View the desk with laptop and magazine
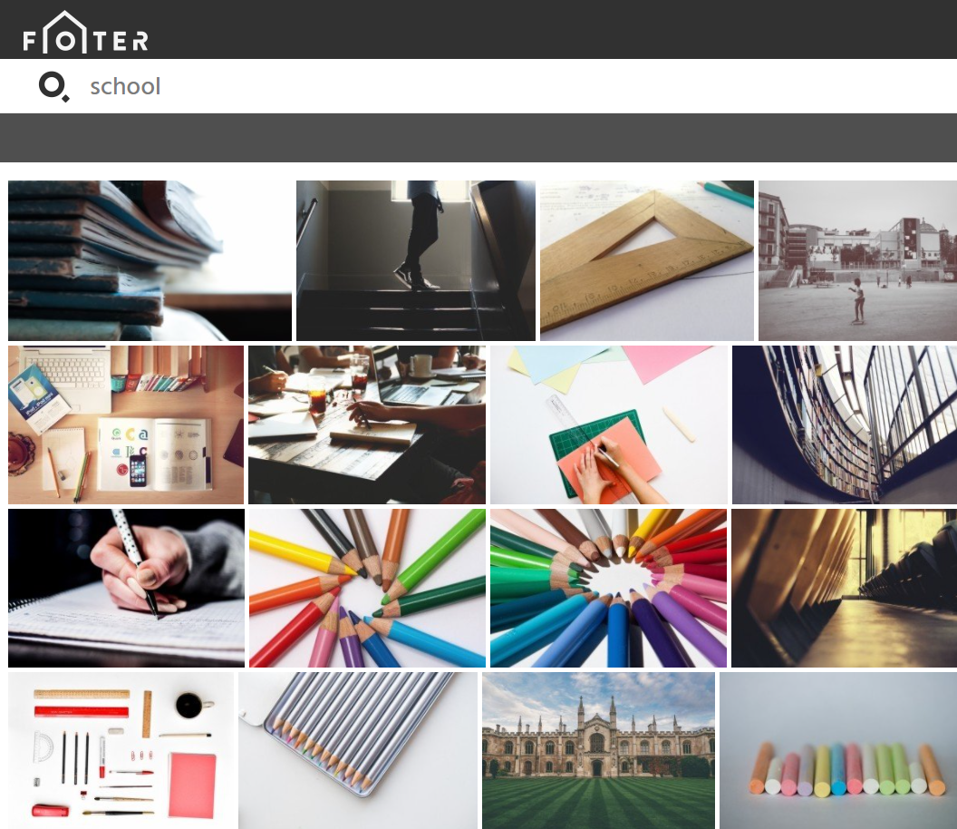 (126, 424)
